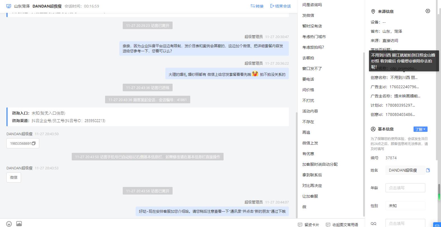Image resolution: width=441 pixels, height=227 pixels.
Task: Click the monitor icon beside 山东菏泽
Action: click(9, 6)
